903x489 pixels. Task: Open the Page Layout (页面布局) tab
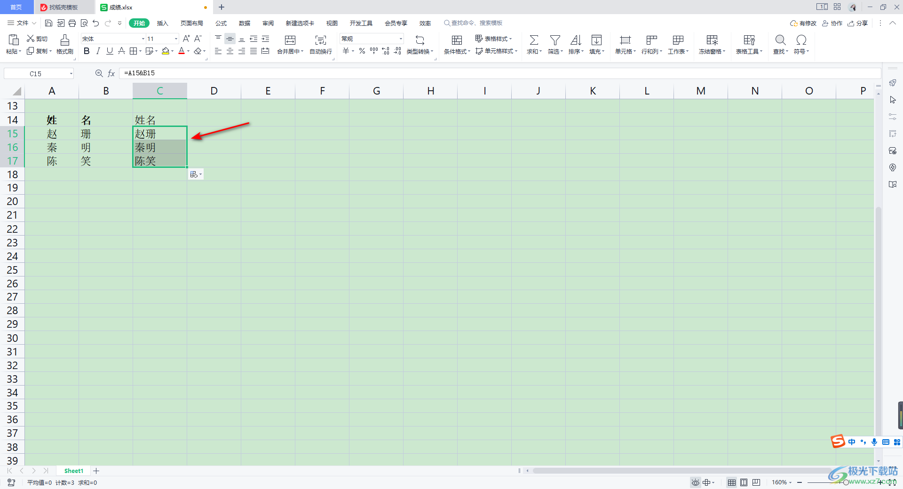(x=192, y=23)
